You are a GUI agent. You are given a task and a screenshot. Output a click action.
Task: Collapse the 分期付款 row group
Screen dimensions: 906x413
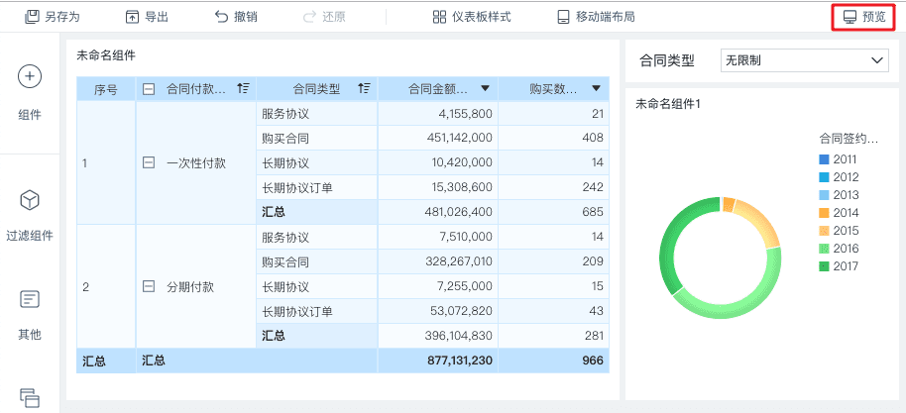(149, 286)
